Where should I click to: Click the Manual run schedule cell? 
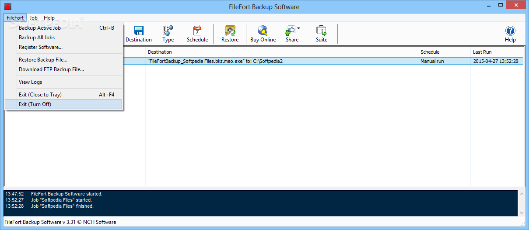(444, 61)
